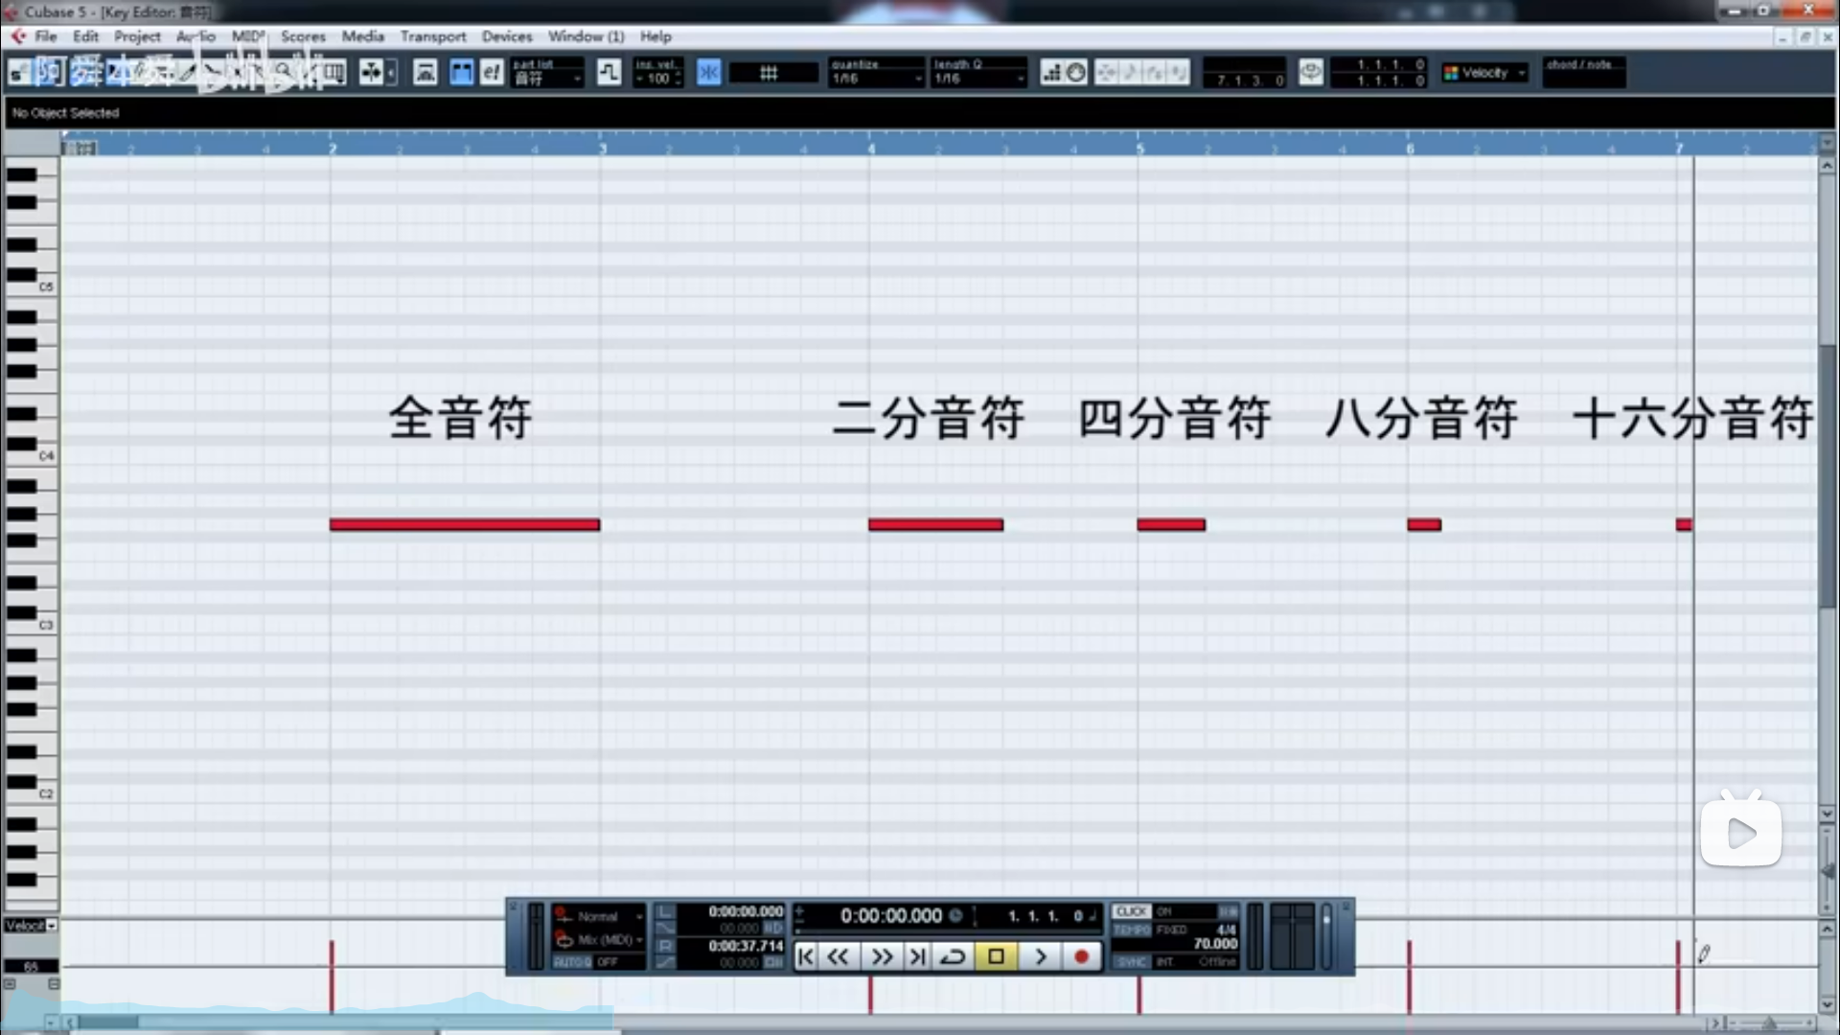
Task: Click the horizontal scrollbar thumb at bottom
Action: [x=107, y=1023]
